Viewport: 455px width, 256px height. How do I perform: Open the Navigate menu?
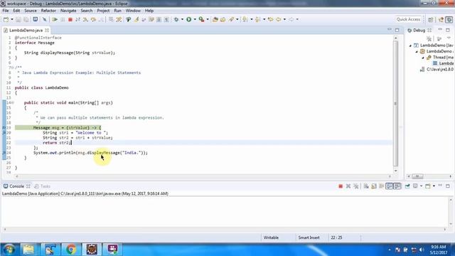click(68, 11)
